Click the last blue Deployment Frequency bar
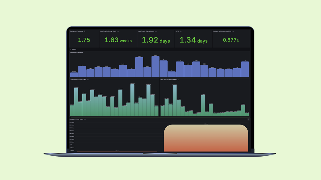 coord(245,70)
